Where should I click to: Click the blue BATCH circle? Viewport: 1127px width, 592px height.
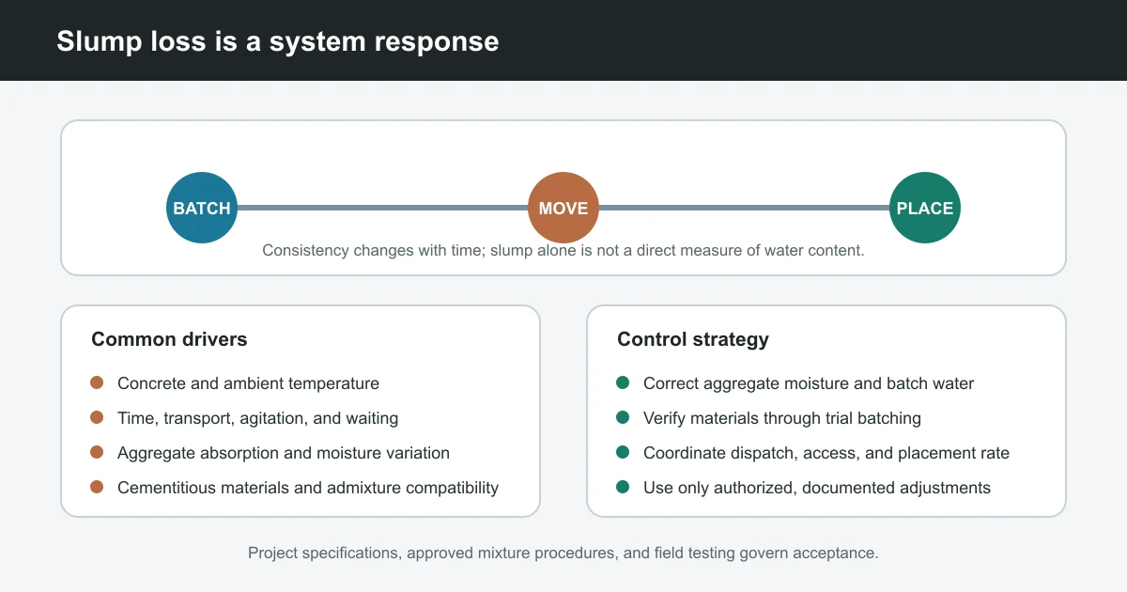coord(202,208)
